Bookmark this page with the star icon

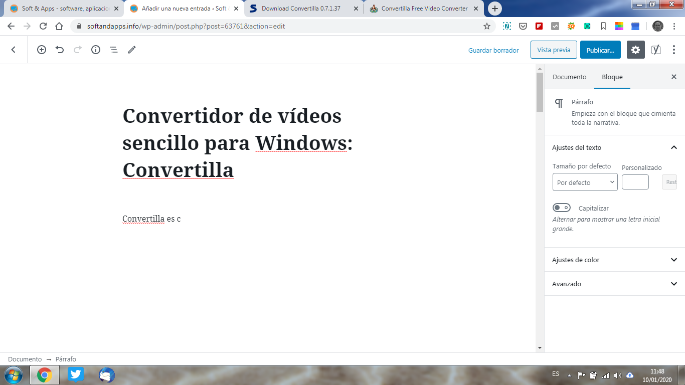pos(487,26)
